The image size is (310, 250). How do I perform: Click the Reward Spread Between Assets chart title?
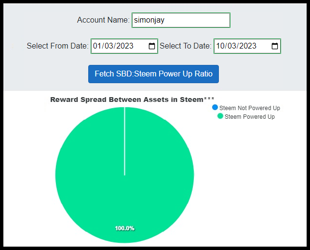(x=132, y=100)
